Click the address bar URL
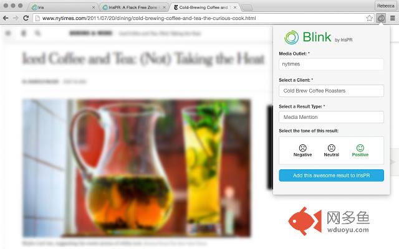 pos(149,18)
